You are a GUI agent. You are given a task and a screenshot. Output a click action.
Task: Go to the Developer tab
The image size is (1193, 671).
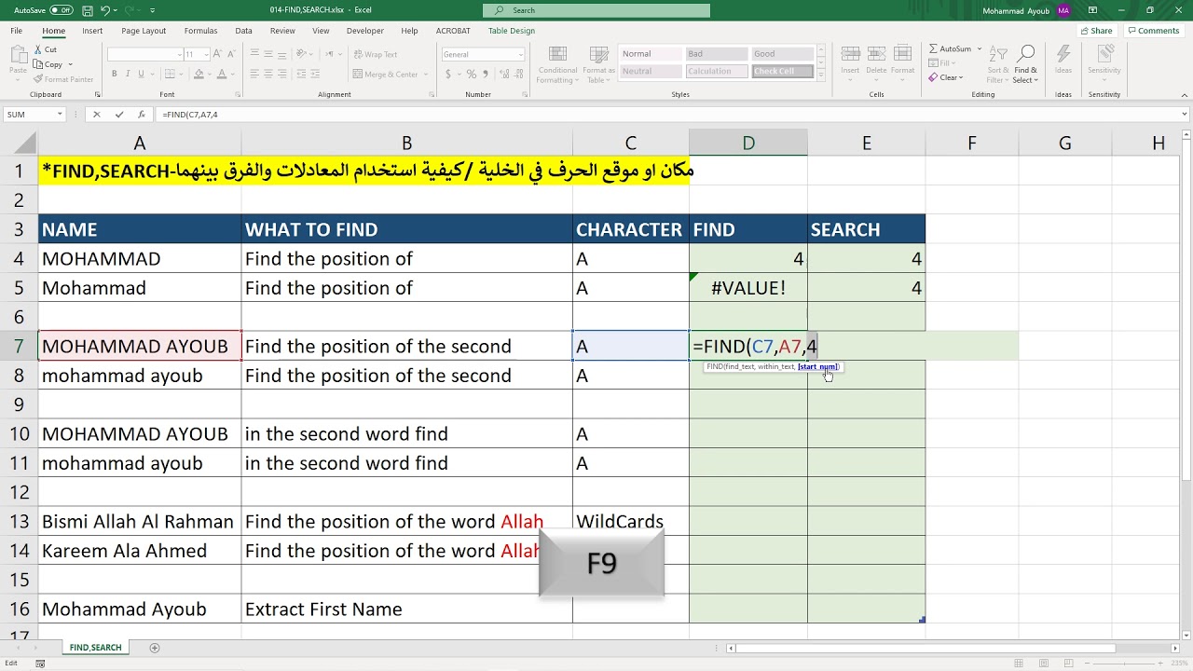tap(365, 31)
